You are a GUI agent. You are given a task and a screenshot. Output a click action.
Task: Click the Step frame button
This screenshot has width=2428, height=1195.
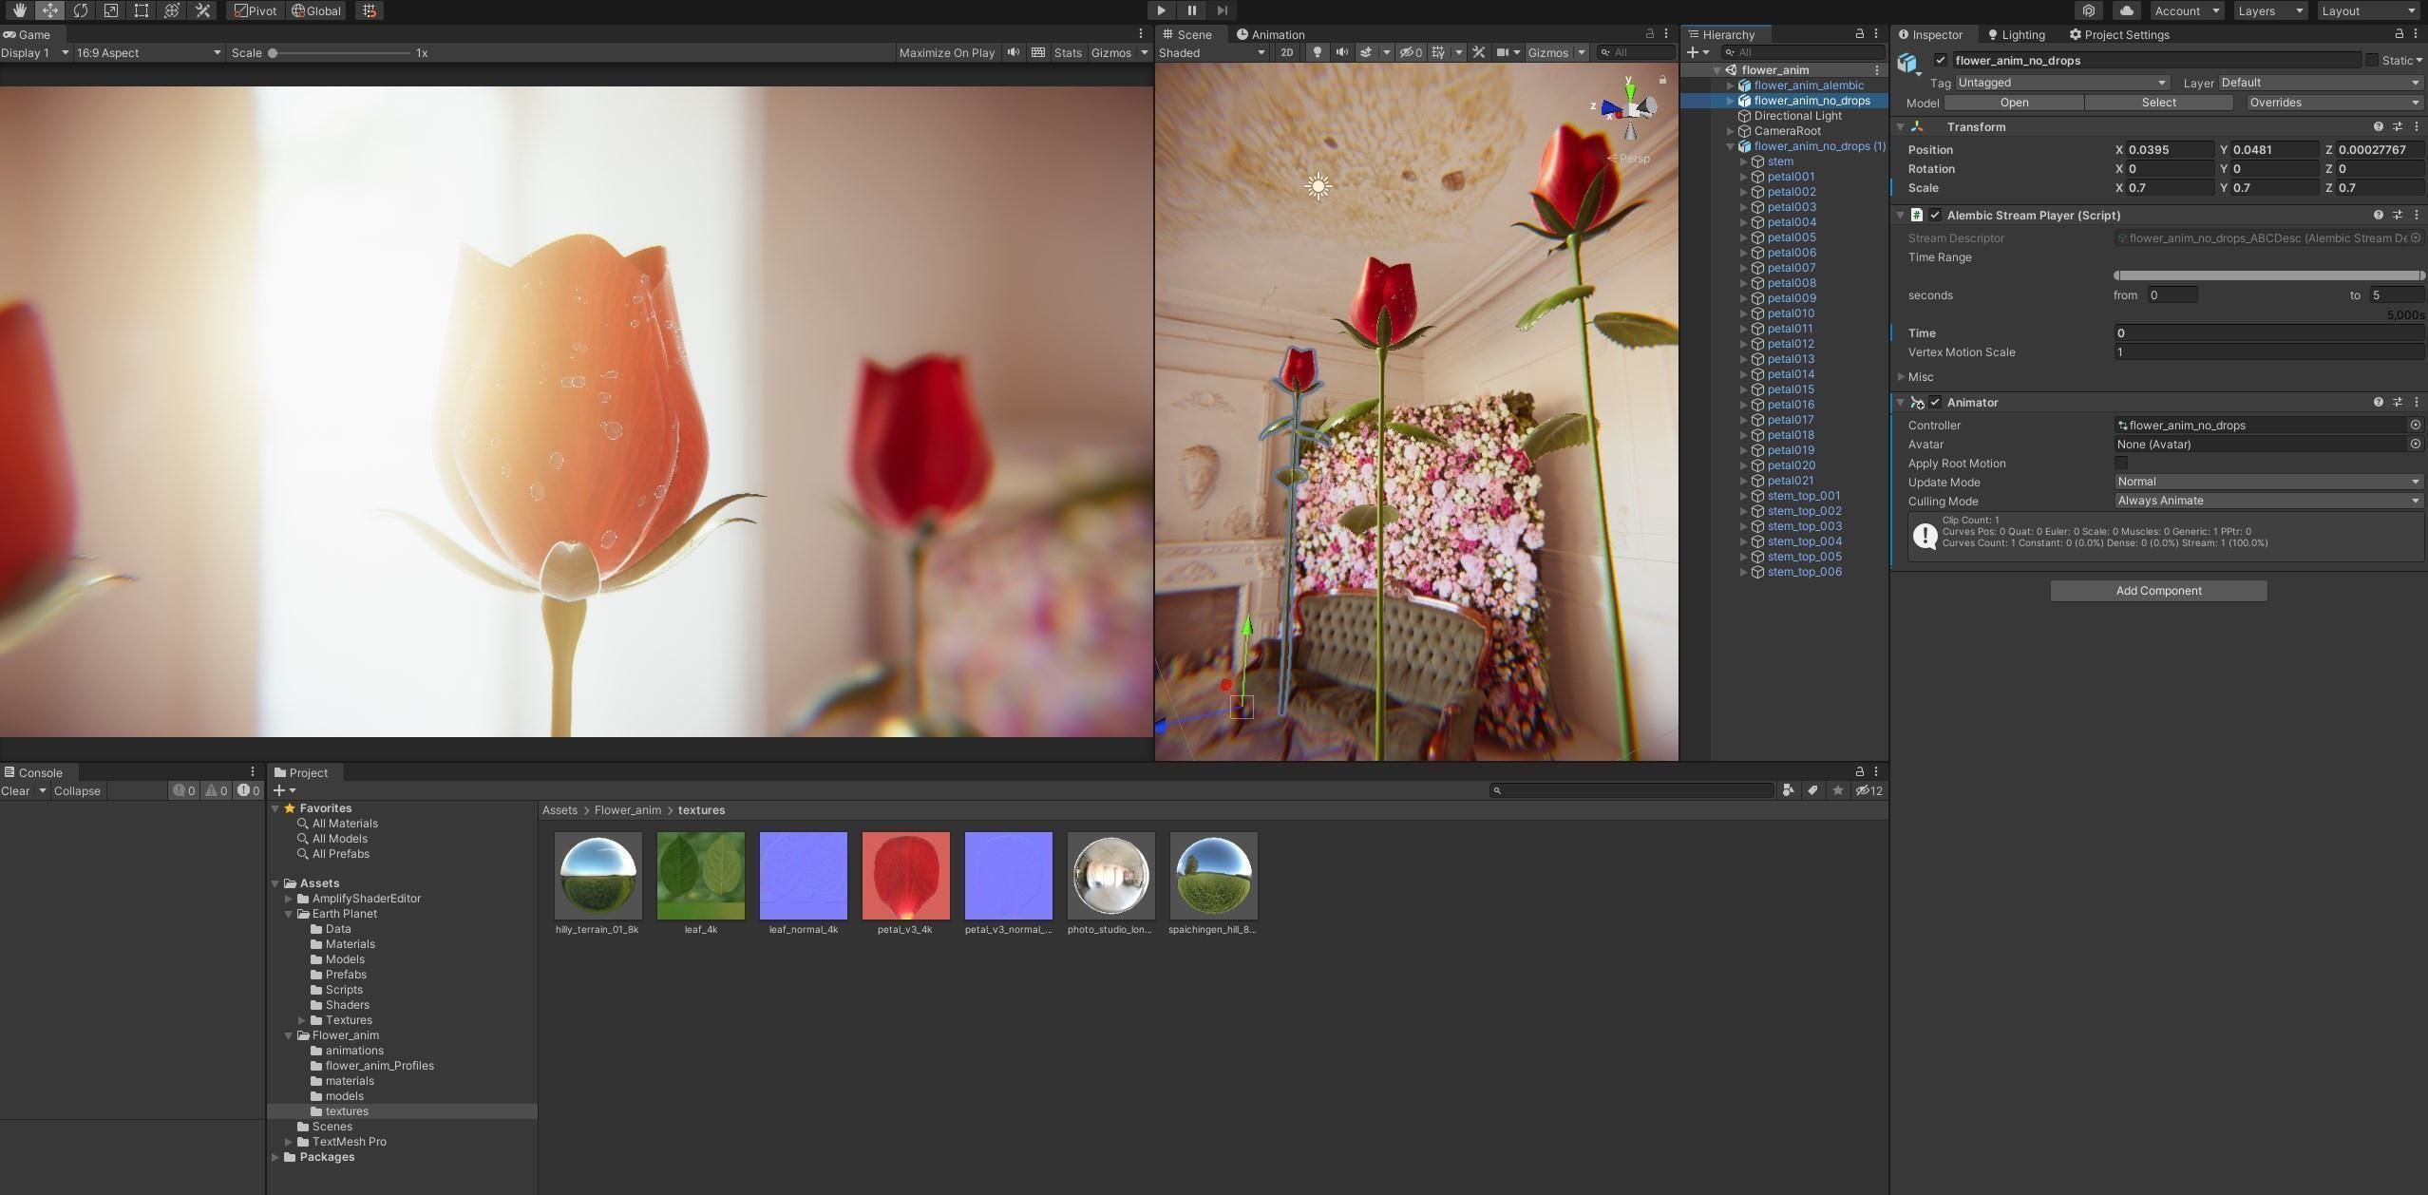point(1222,10)
